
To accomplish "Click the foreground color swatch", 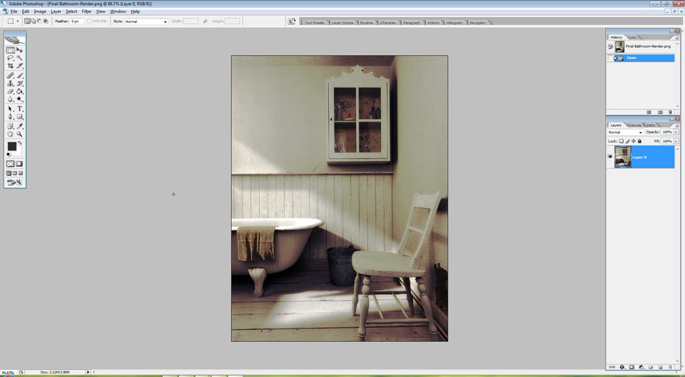I will point(12,146).
